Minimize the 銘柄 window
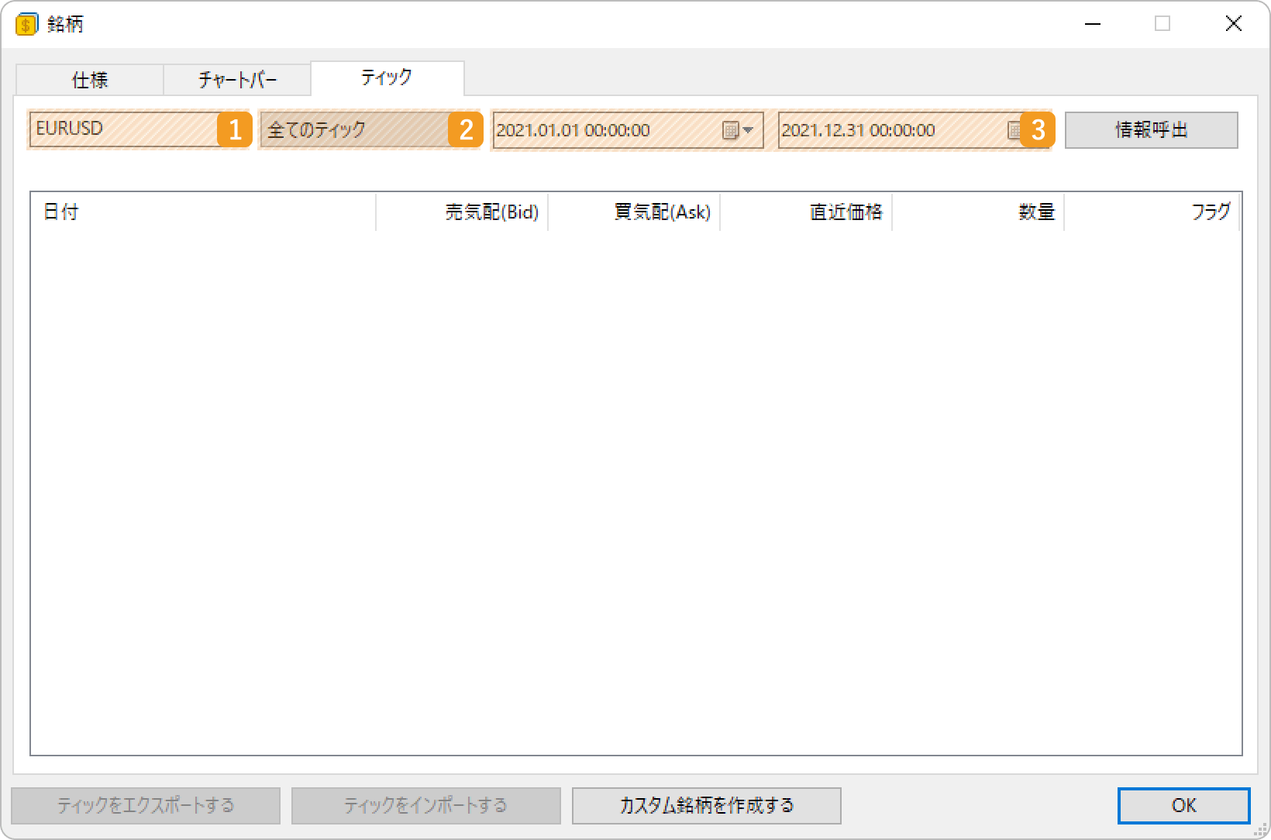1271x840 pixels. [x=1093, y=24]
